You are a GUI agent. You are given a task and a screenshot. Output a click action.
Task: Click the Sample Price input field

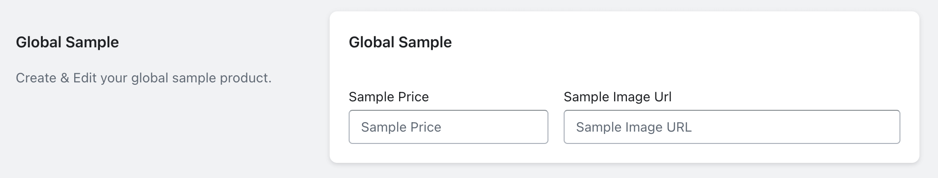click(448, 127)
